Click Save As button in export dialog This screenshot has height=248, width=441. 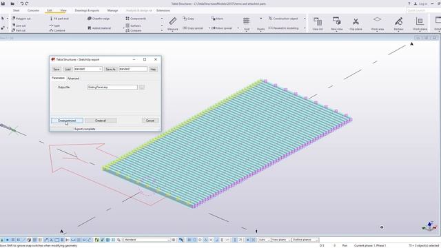[110, 69]
